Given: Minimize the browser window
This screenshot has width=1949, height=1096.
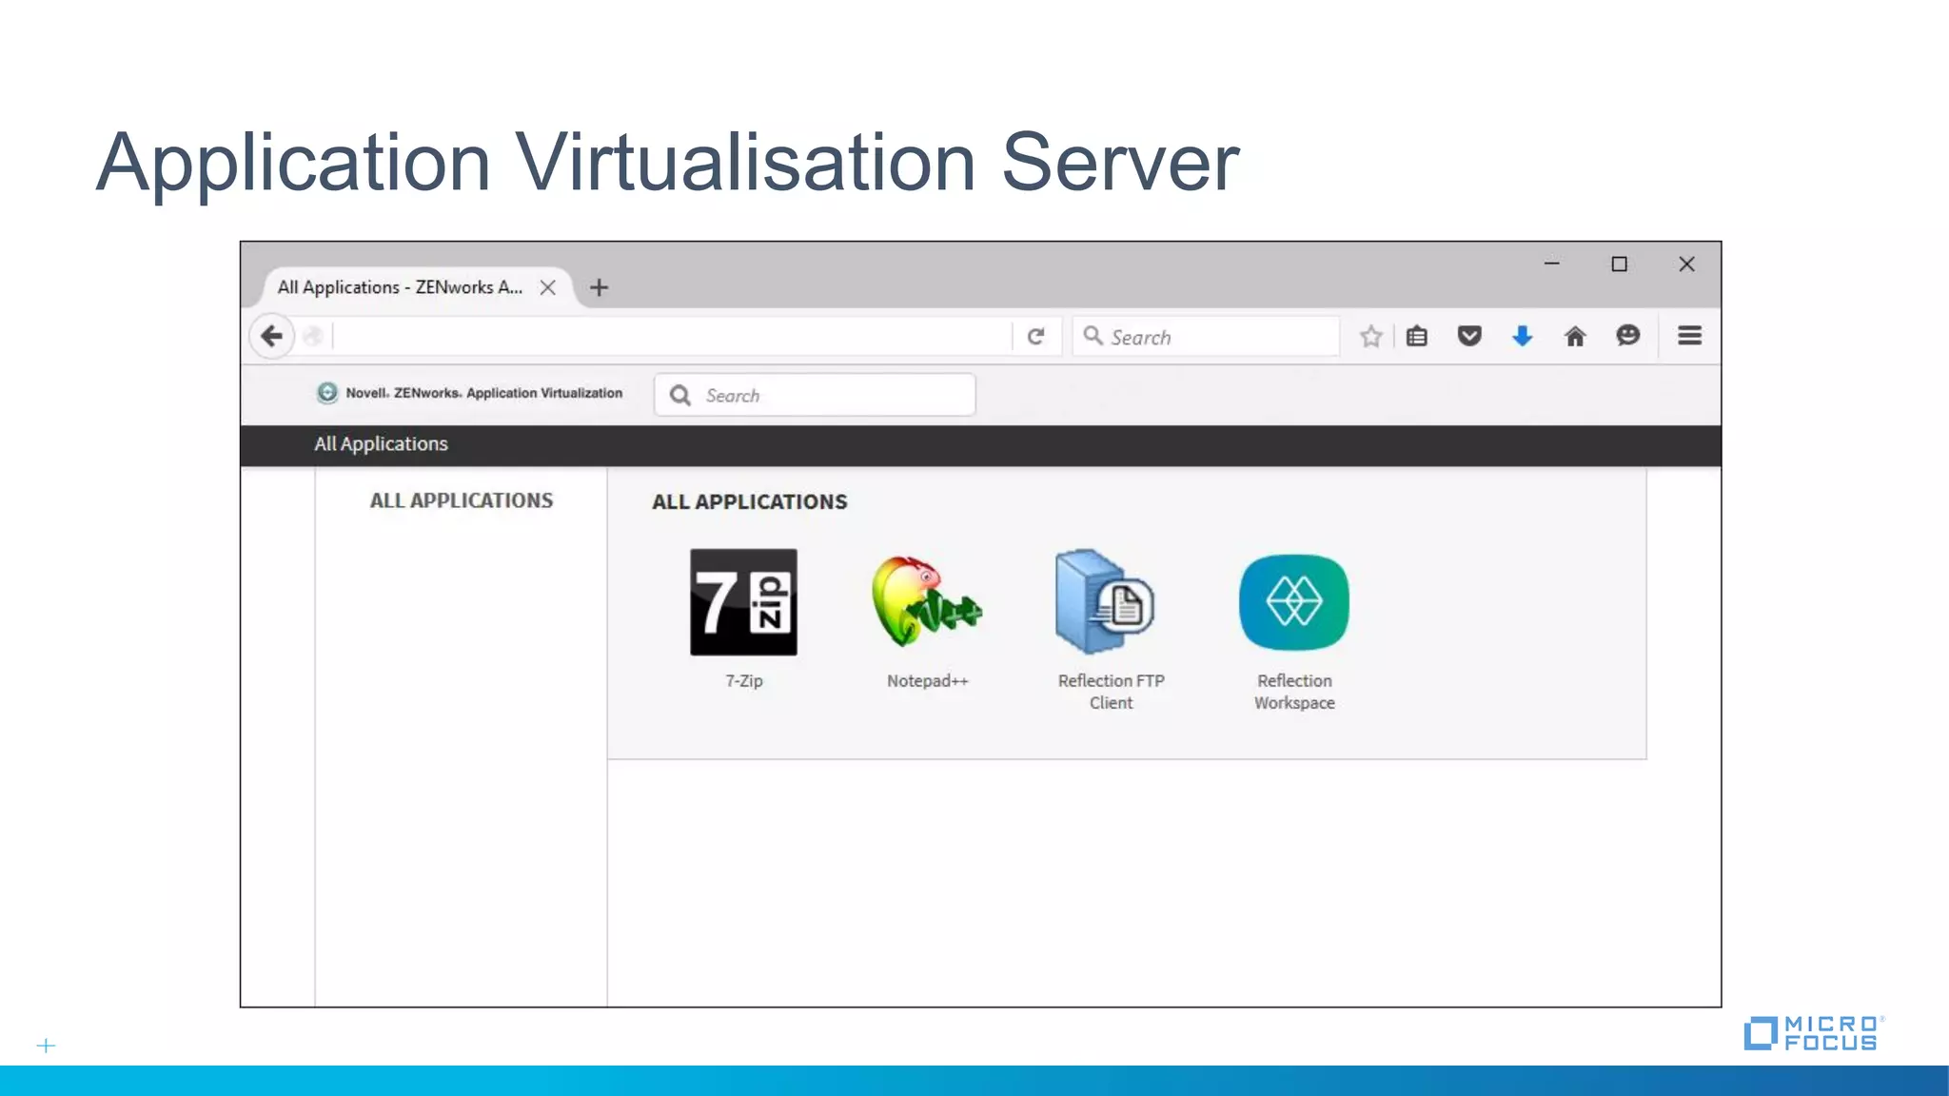Looking at the screenshot, I should [x=1551, y=264].
